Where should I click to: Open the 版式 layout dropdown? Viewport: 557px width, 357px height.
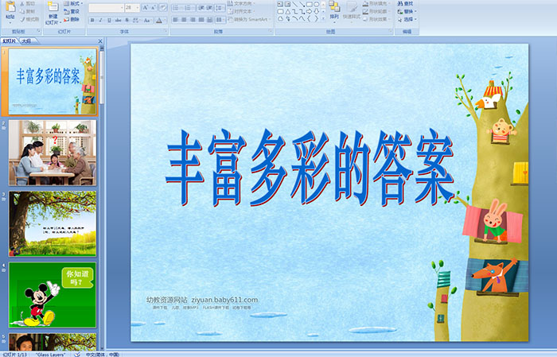coord(73,3)
